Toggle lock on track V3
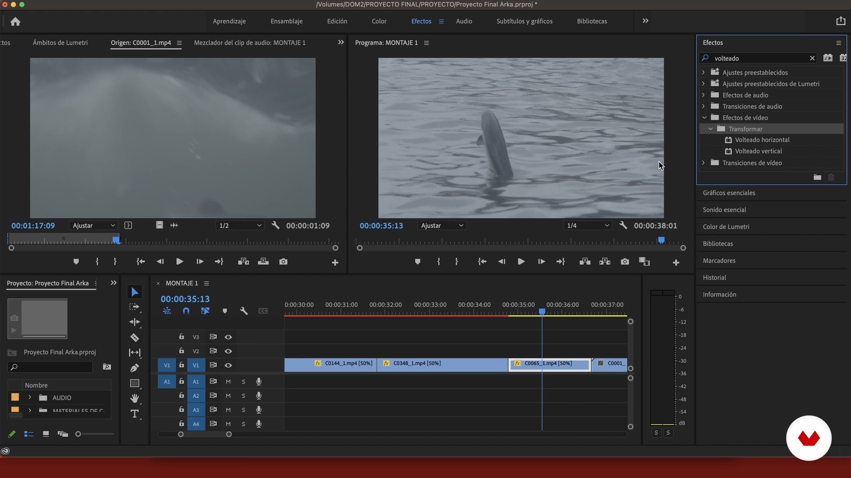851x478 pixels. click(181, 337)
